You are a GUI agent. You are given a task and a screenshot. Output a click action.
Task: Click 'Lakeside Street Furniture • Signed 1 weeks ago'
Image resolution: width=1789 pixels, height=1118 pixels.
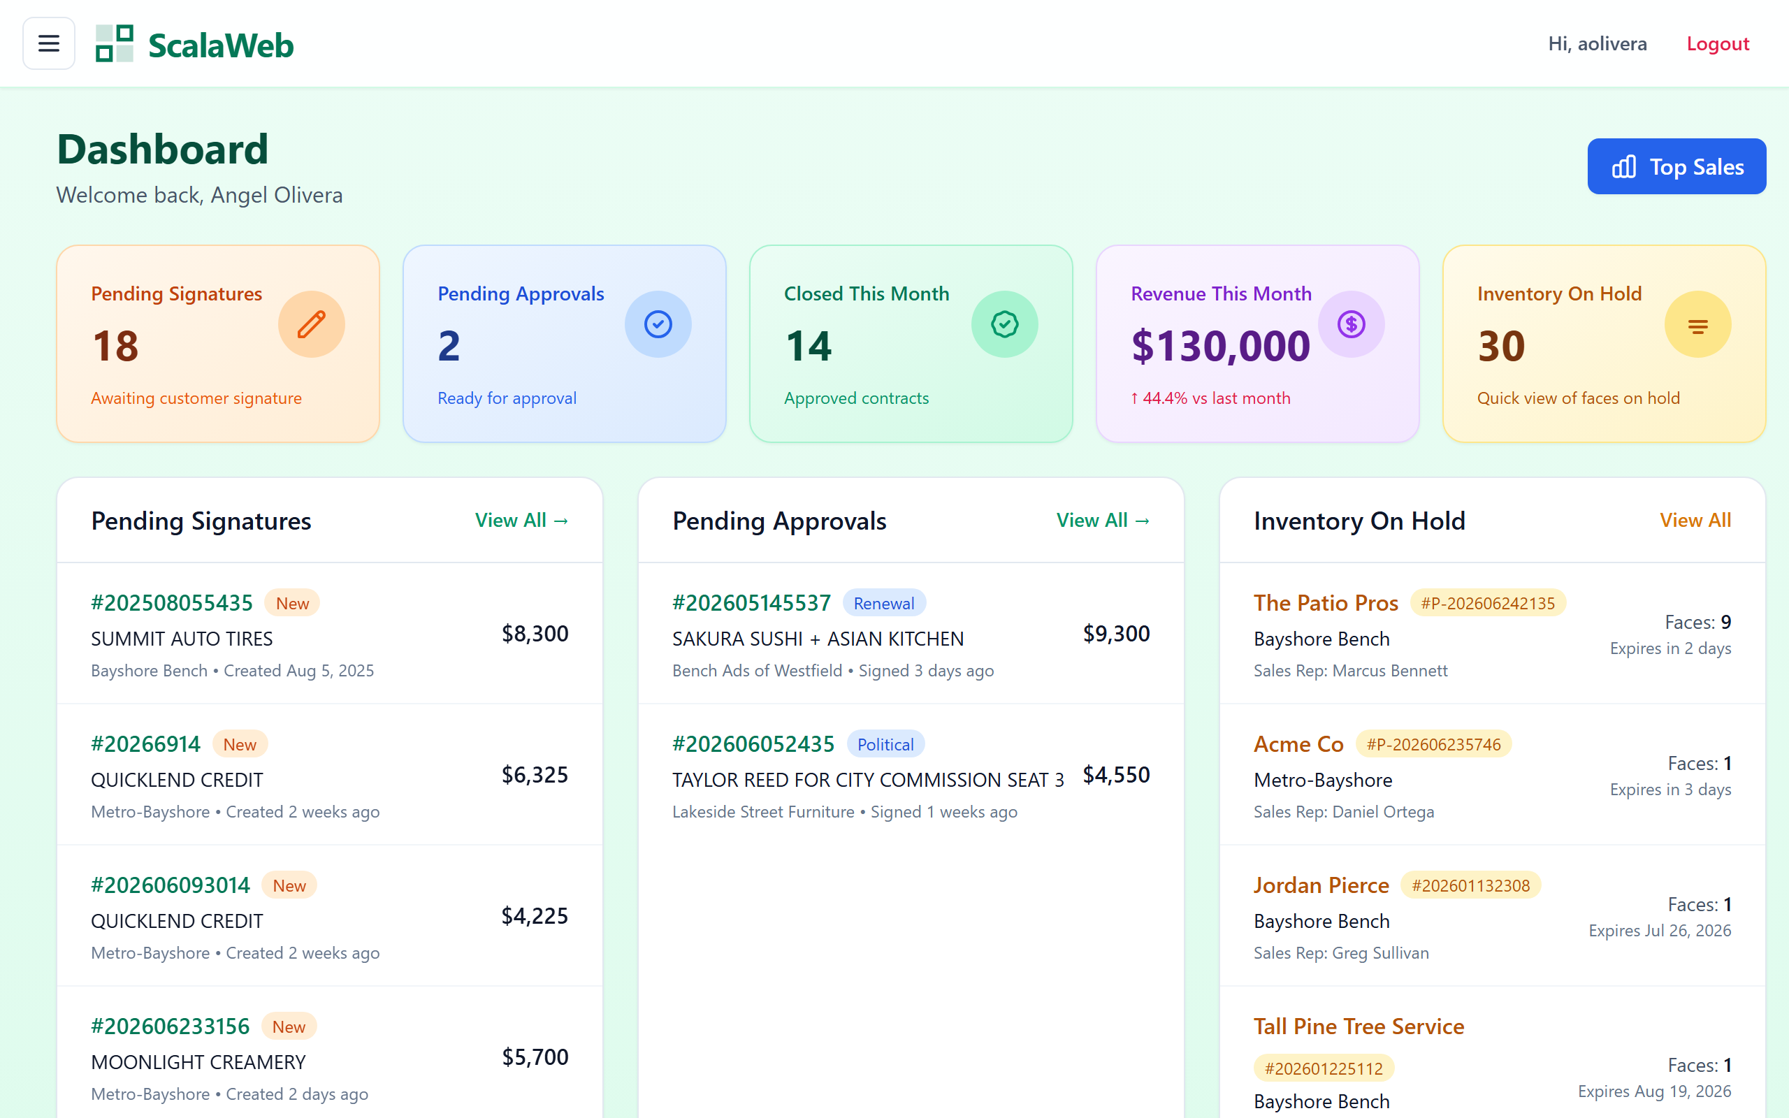pos(844,812)
